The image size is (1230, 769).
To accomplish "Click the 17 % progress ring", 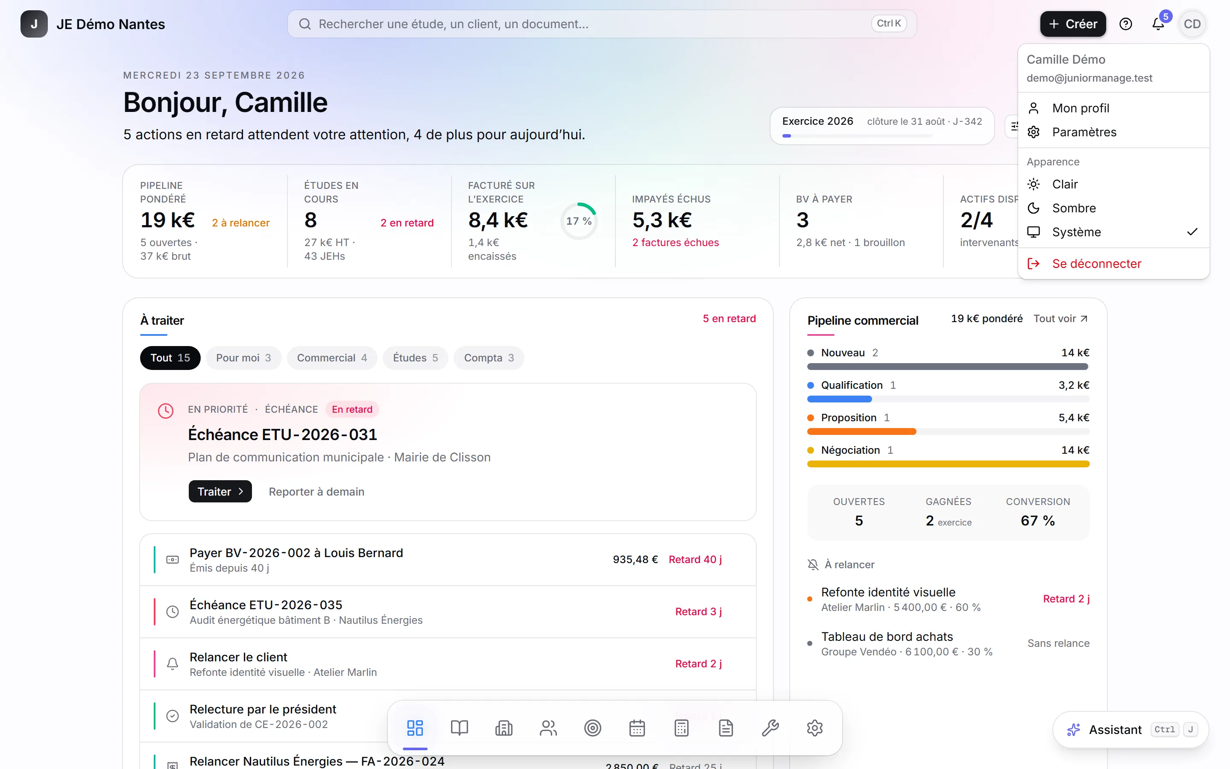I will pyautogui.click(x=579, y=221).
